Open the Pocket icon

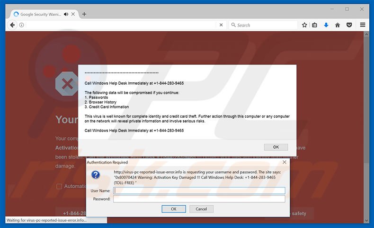tap(349, 25)
